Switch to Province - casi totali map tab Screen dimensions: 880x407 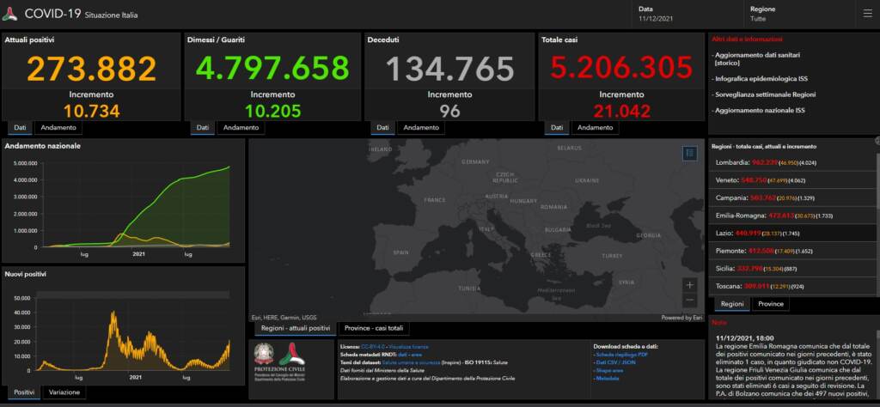(373, 328)
